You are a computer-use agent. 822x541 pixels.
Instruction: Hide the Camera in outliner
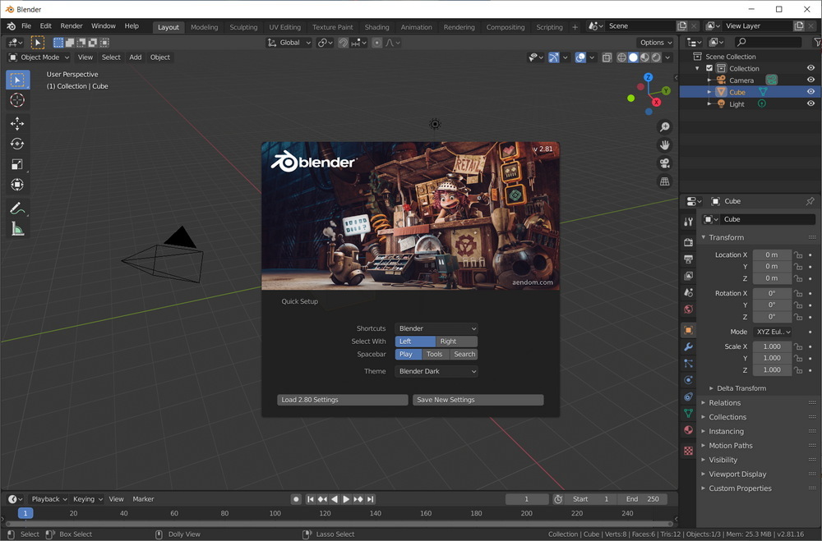pos(810,80)
